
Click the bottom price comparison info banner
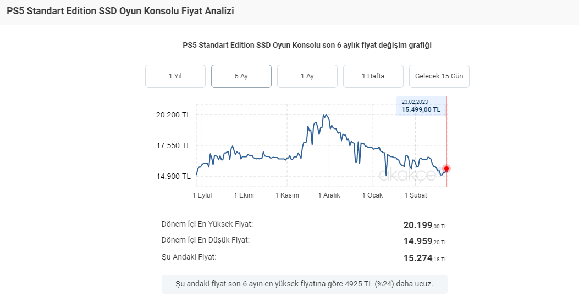pyautogui.click(x=304, y=284)
